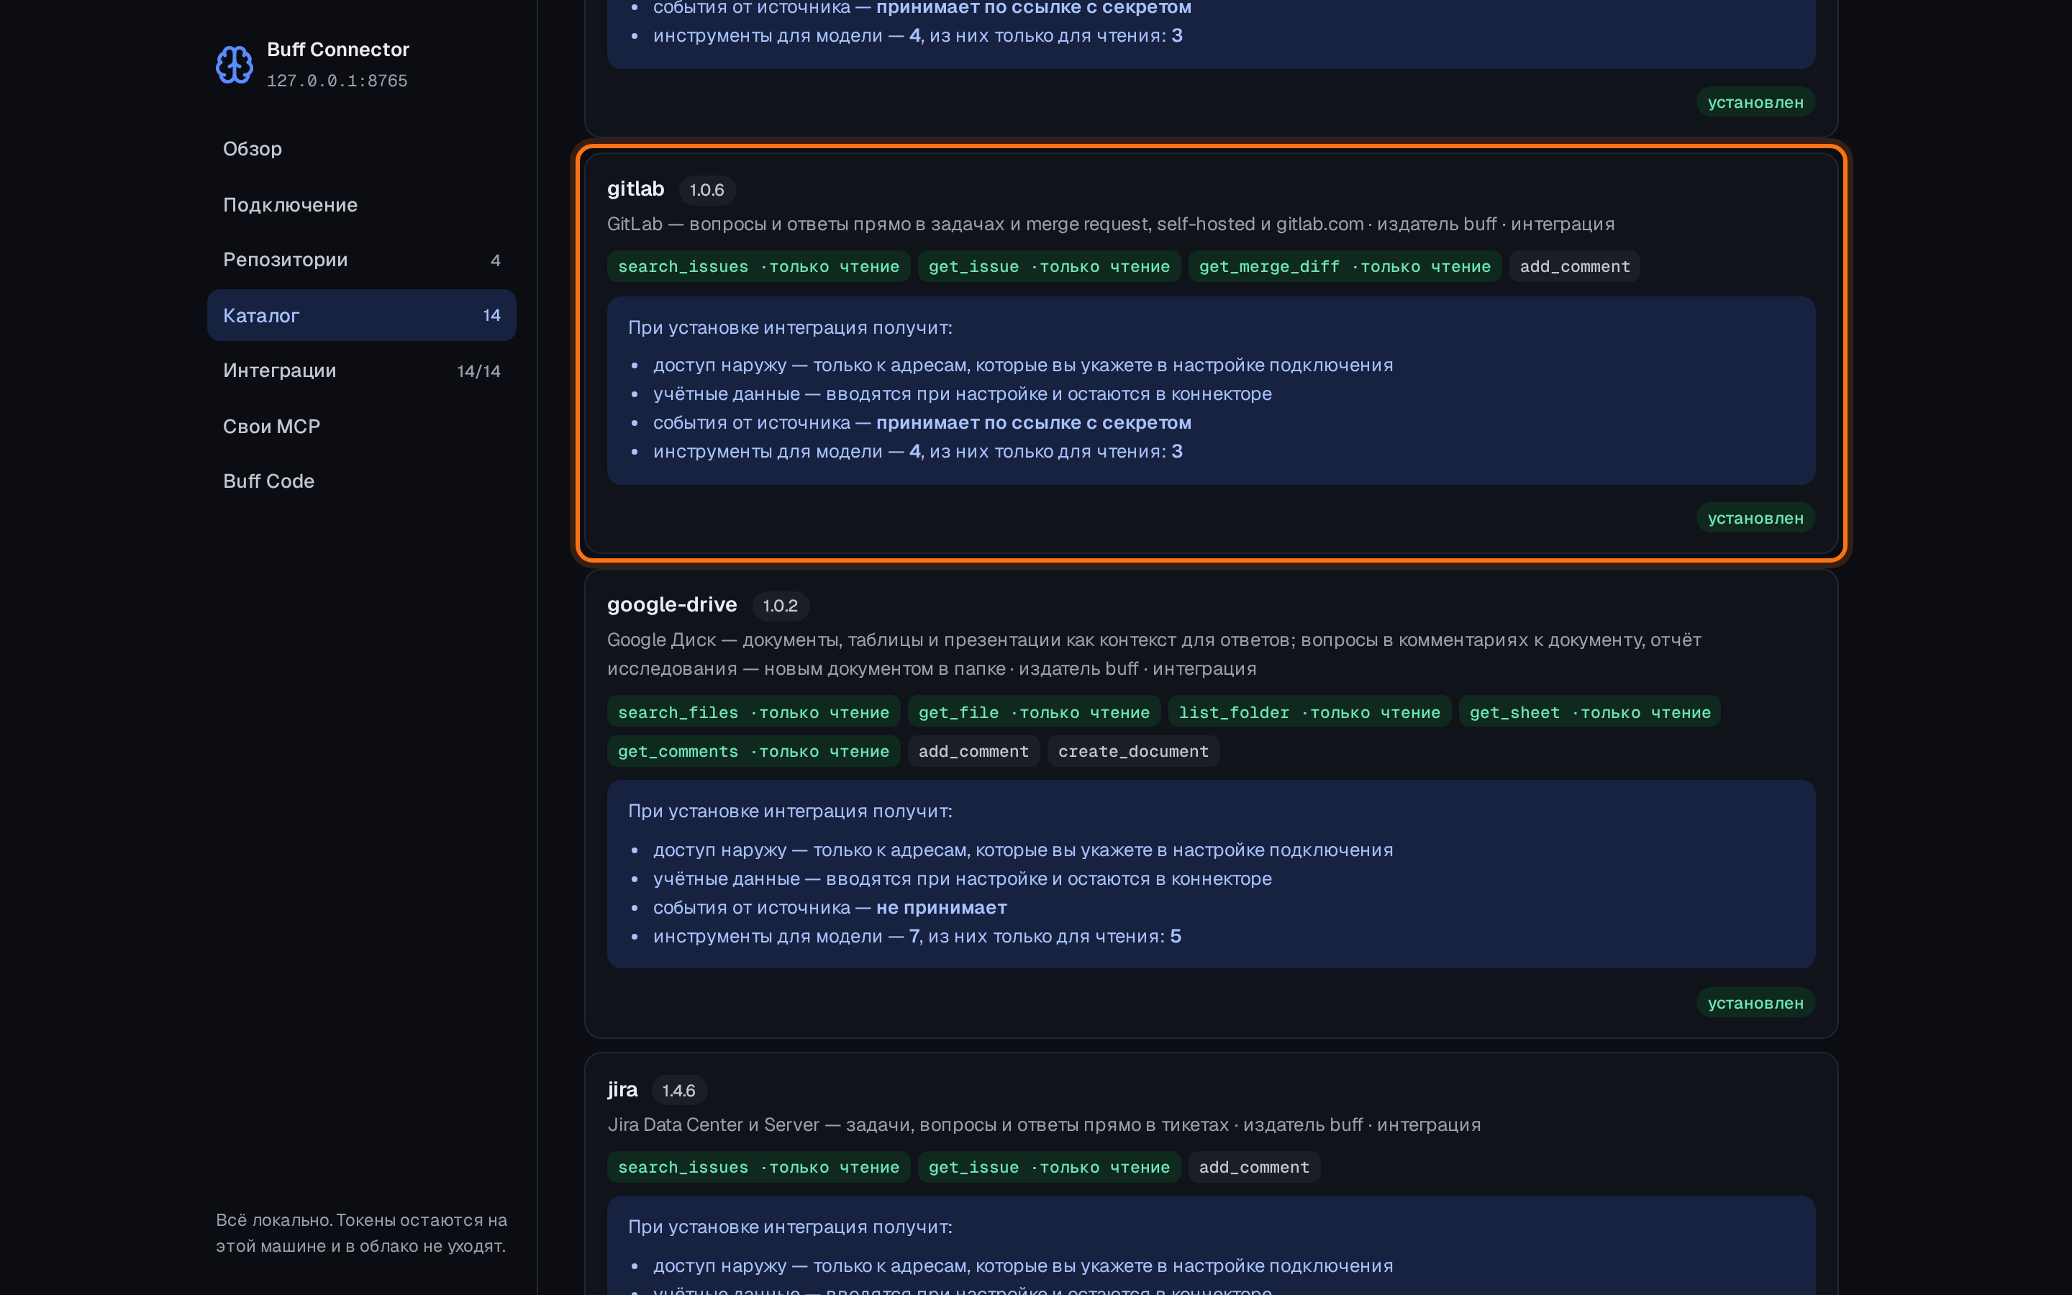Click установлен badge in google-drive card
The image size is (2072, 1295).
coord(1755,1003)
